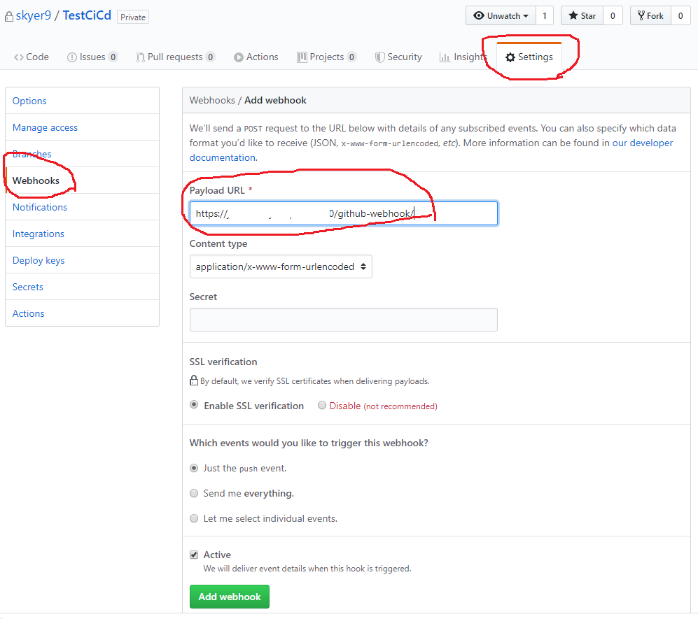698x619 pixels.
Task: Click the SSL verification padlock icon
Action: 194,380
